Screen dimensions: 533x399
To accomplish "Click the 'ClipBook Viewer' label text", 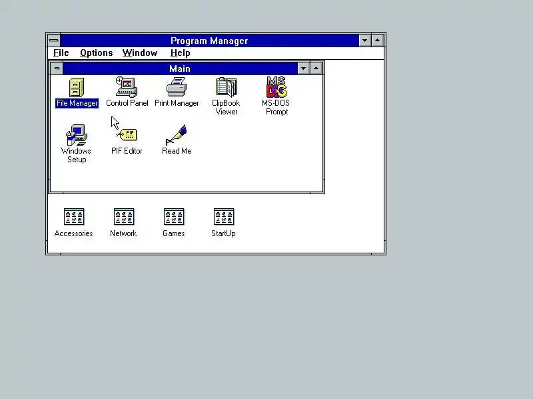I will click(226, 107).
